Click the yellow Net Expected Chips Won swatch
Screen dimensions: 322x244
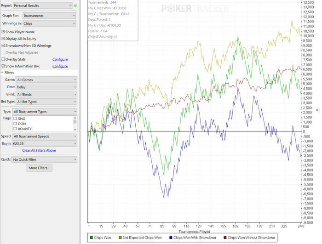(x=121, y=238)
